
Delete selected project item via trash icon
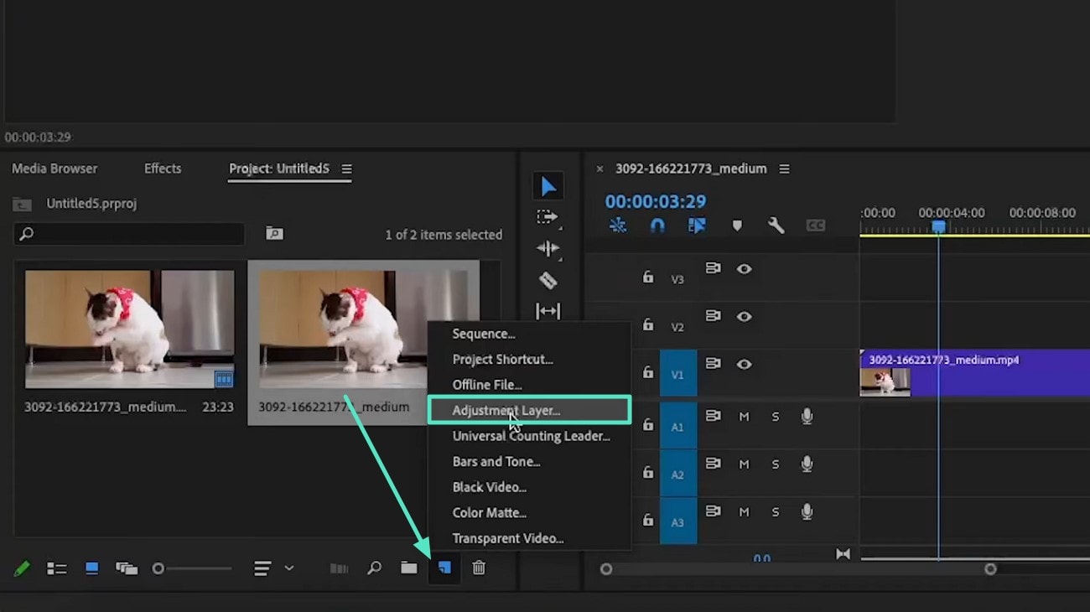point(479,568)
